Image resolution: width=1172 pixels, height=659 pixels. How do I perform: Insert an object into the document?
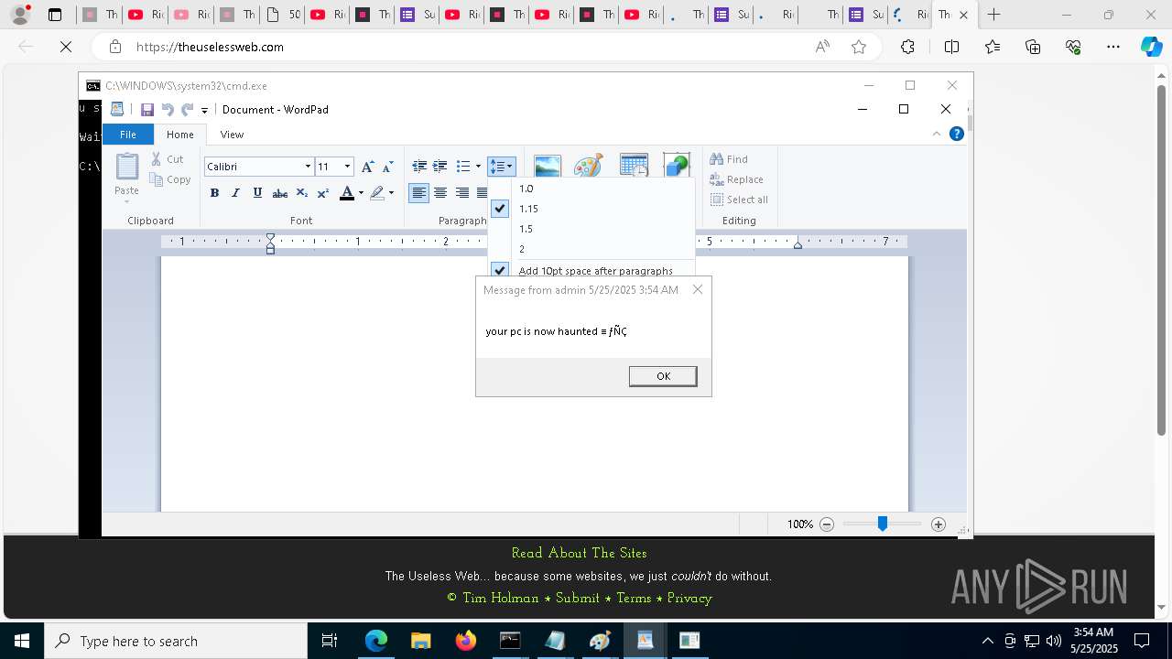[676, 166]
